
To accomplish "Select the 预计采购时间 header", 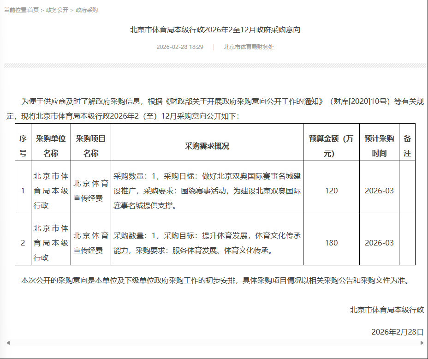I will tap(380, 142).
